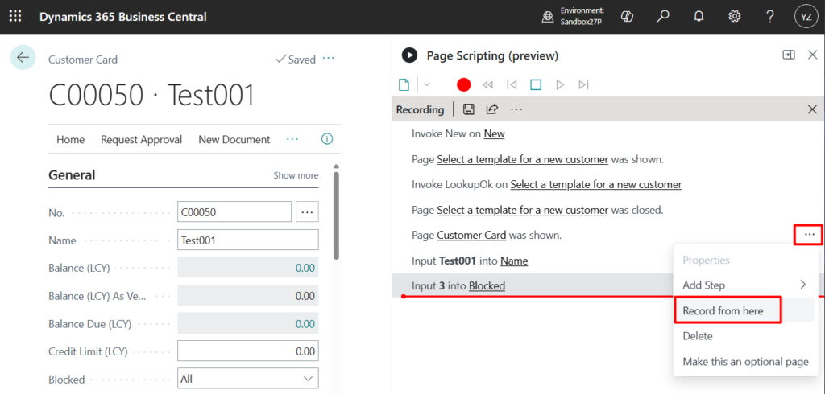Open the notifications bell
Viewport: 825px width, 394px height.
(699, 17)
